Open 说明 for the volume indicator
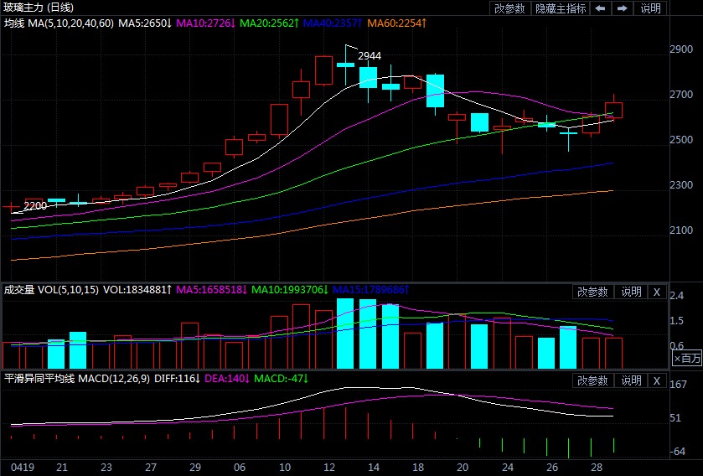 [631, 292]
